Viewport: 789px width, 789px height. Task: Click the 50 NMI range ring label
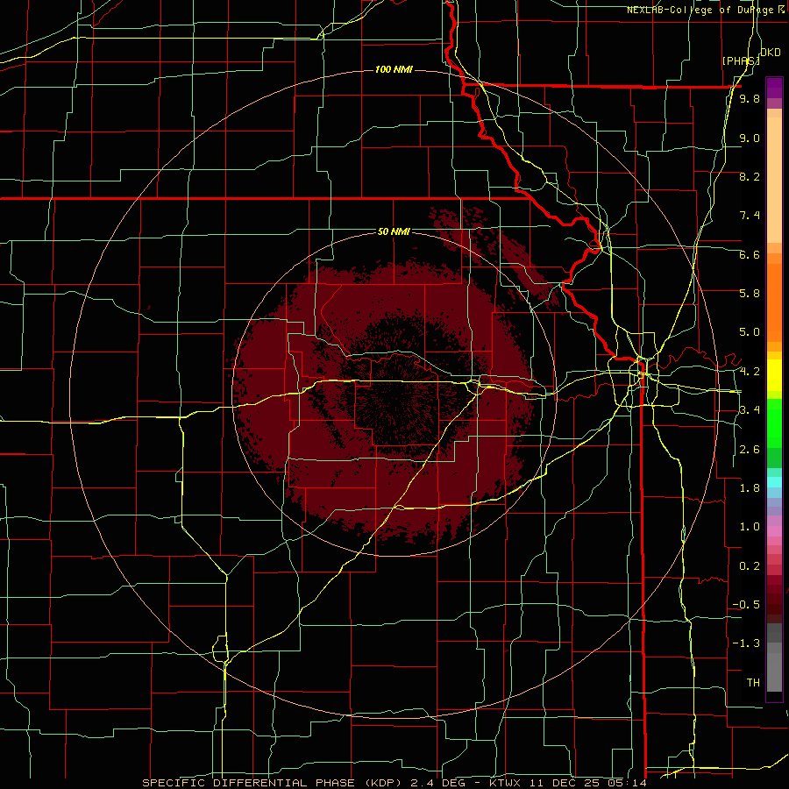(394, 231)
